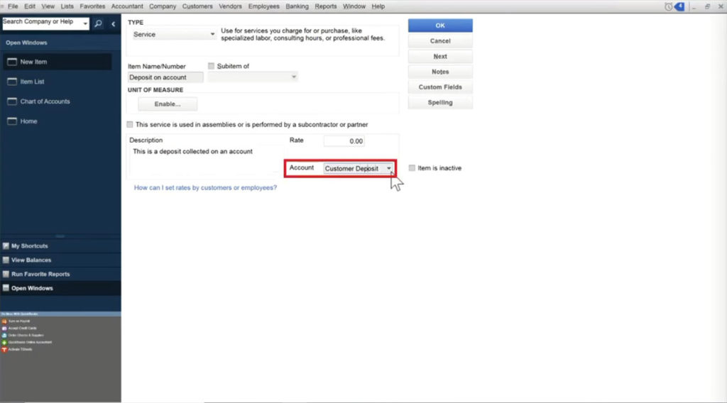Open the Search Company or Help dropdown arrow
The width and height of the screenshot is (727, 403).
click(x=85, y=23)
